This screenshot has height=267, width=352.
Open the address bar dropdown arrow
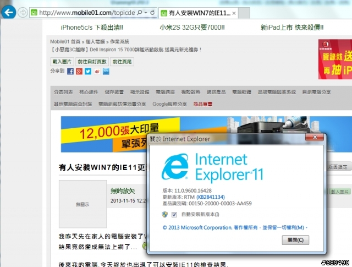(x=146, y=13)
